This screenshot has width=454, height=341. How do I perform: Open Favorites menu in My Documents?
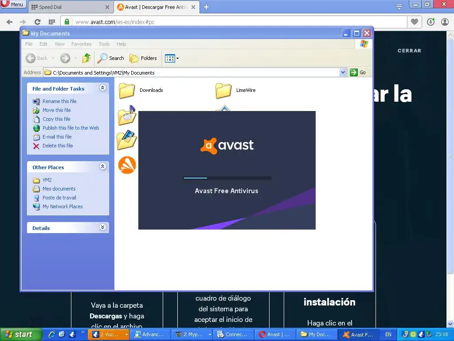82,44
